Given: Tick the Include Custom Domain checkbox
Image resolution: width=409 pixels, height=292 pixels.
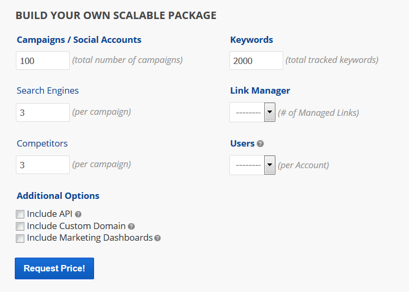Looking at the screenshot, I should [20, 226].
